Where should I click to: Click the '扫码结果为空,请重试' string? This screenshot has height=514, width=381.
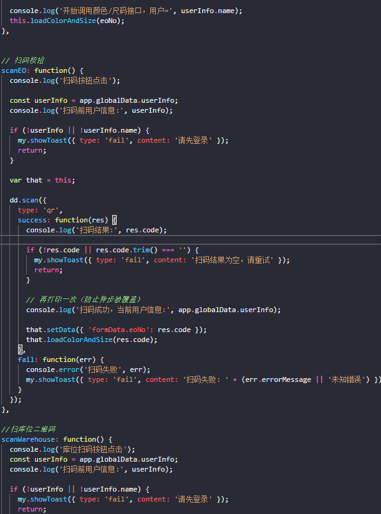pos(232,260)
